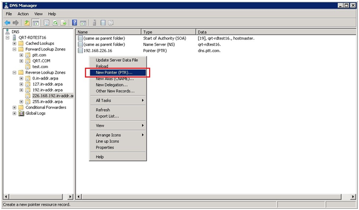Viewport: 359px width, 210px height.
Task: Click the gray Forward arrow toolbar icon
Action: coord(15,23)
